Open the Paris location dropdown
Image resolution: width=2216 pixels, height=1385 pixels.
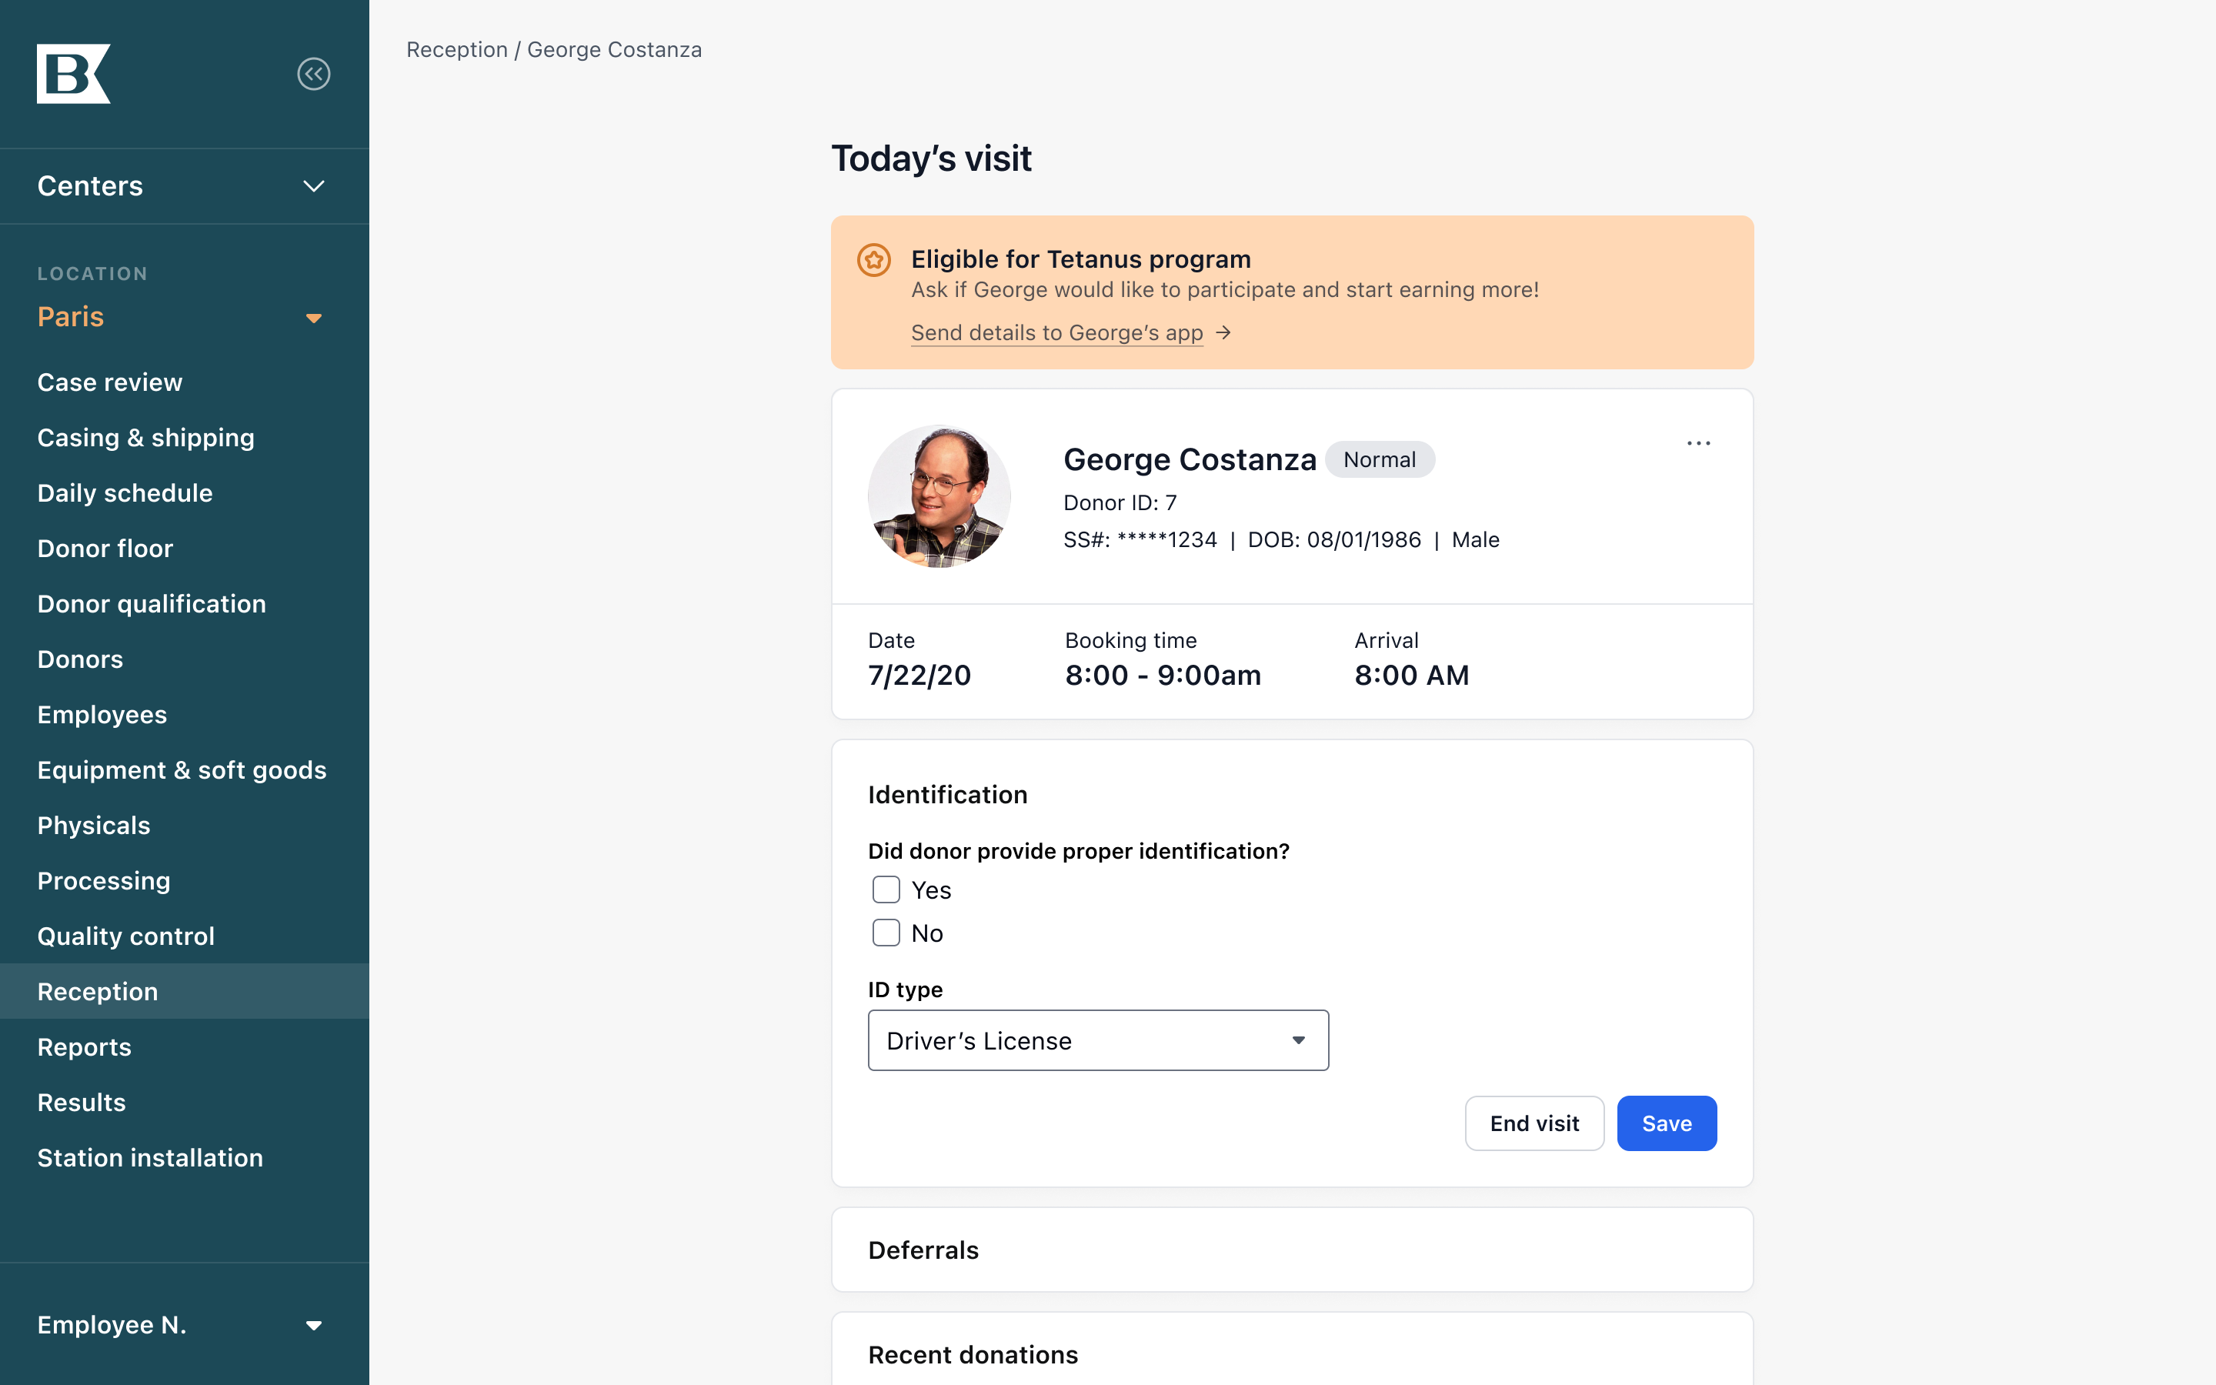coord(313,318)
